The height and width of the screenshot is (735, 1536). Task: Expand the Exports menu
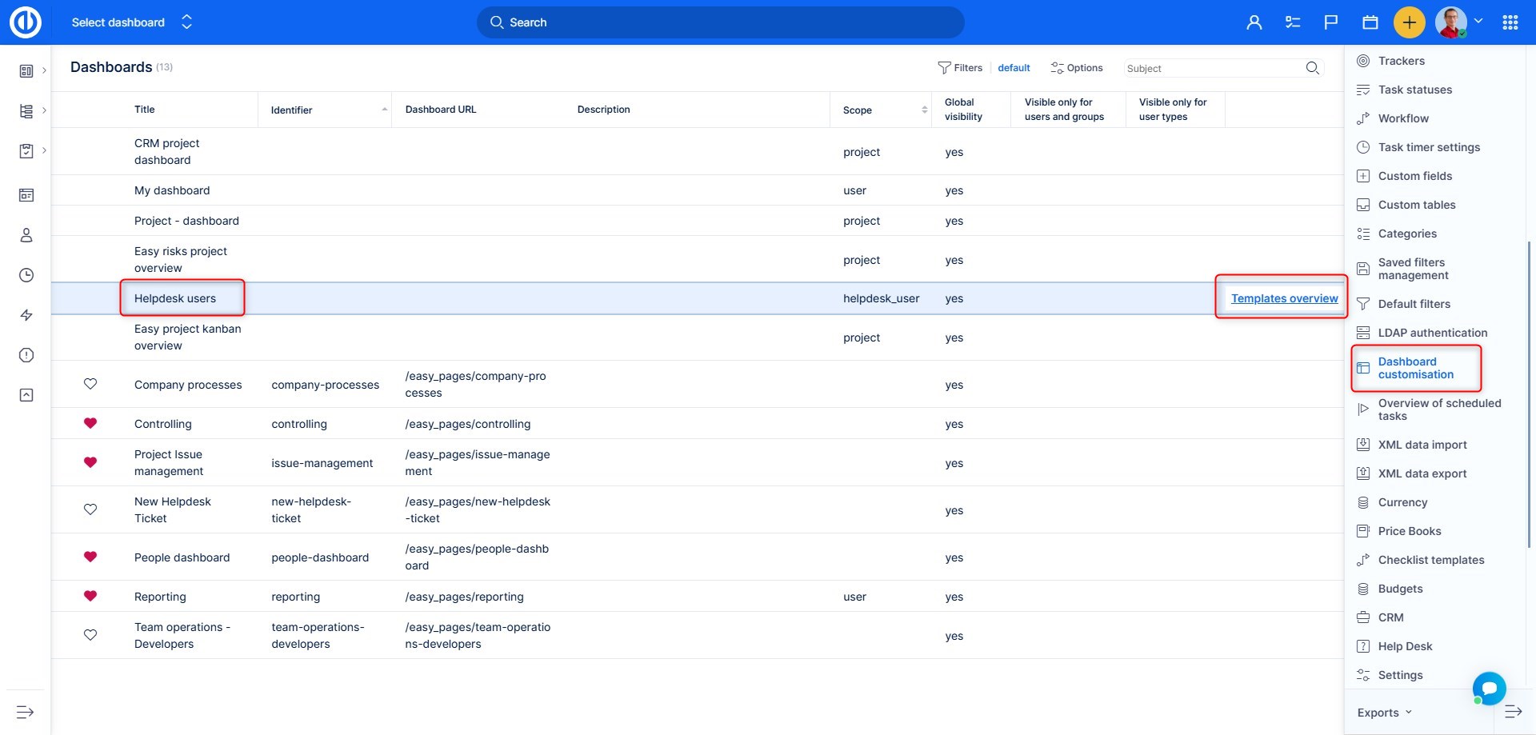(x=1384, y=713)
